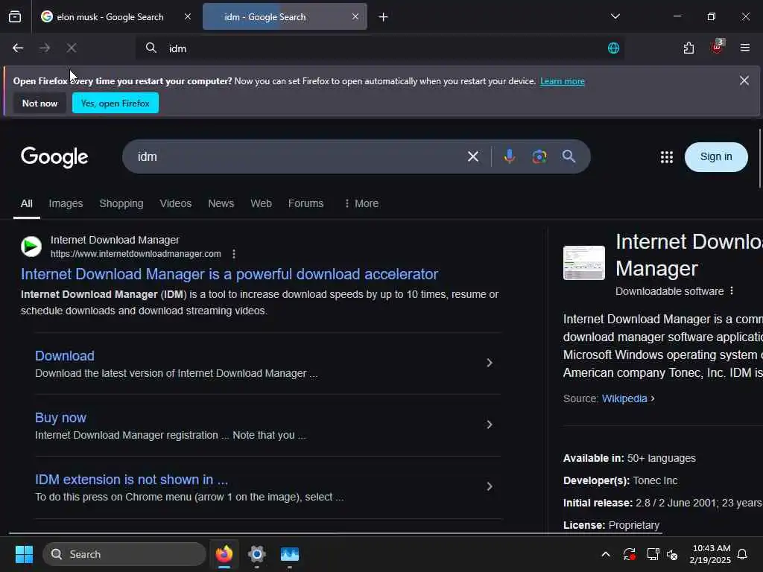Expand the More search filters menu
763x572 pixels.
(x=361, y=203)
